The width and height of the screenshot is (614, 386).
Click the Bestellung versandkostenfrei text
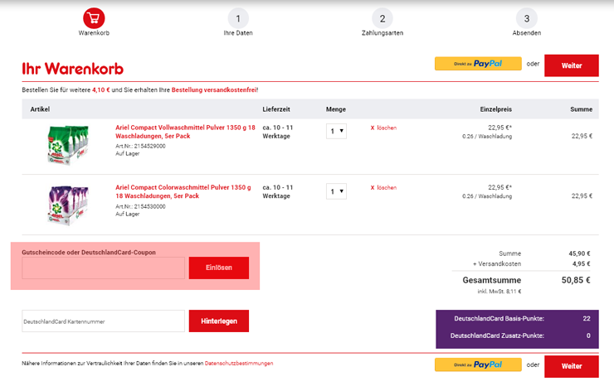(x=214, y=90)
